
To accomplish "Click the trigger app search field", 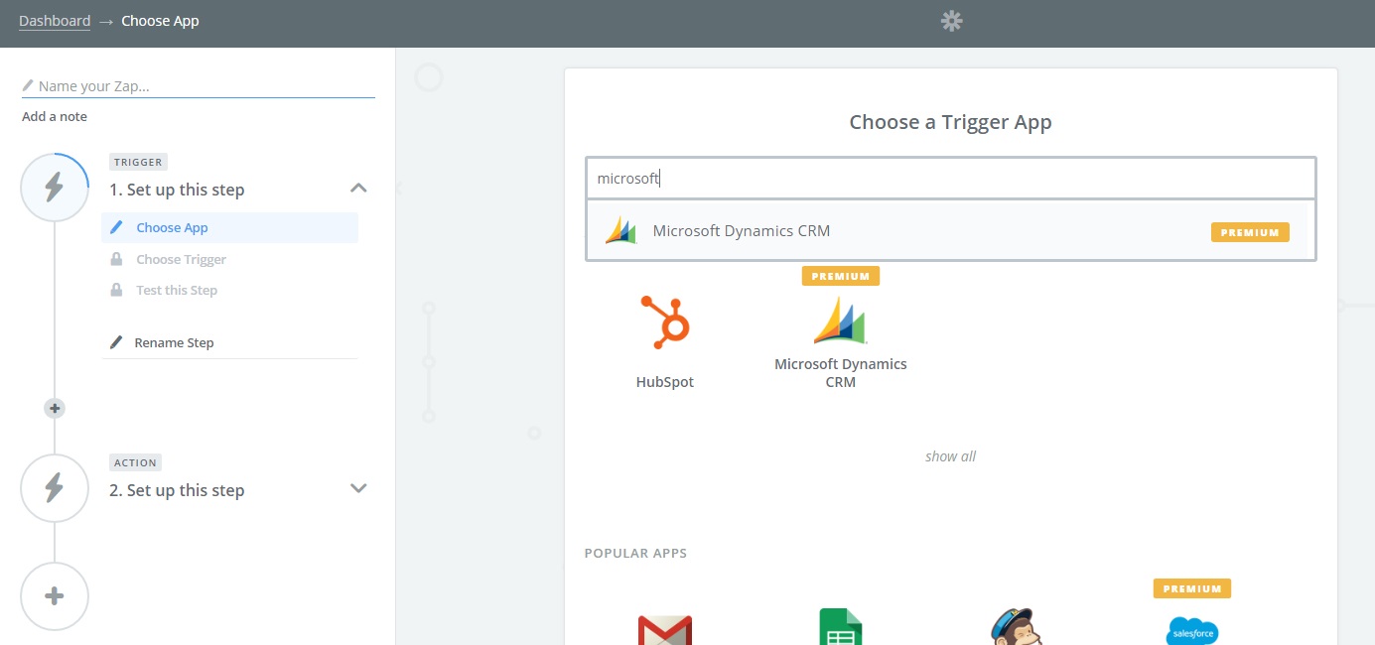I will [x=951, y=179].
